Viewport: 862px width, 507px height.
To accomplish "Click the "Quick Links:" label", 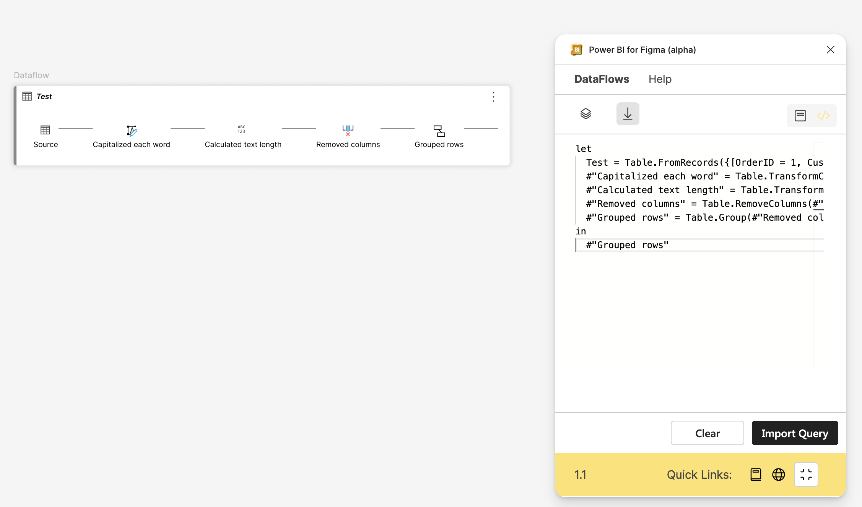I will 699,475.
